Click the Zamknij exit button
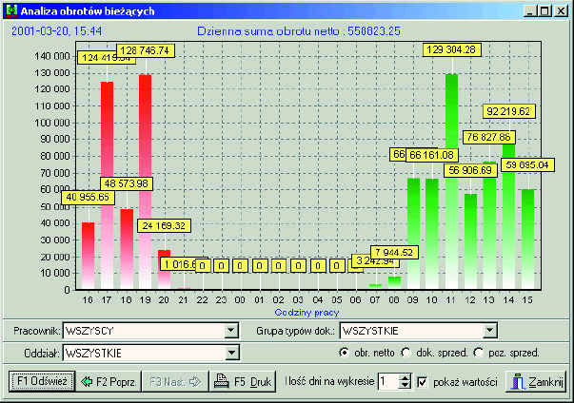574x403 pixels. point(537,382)
